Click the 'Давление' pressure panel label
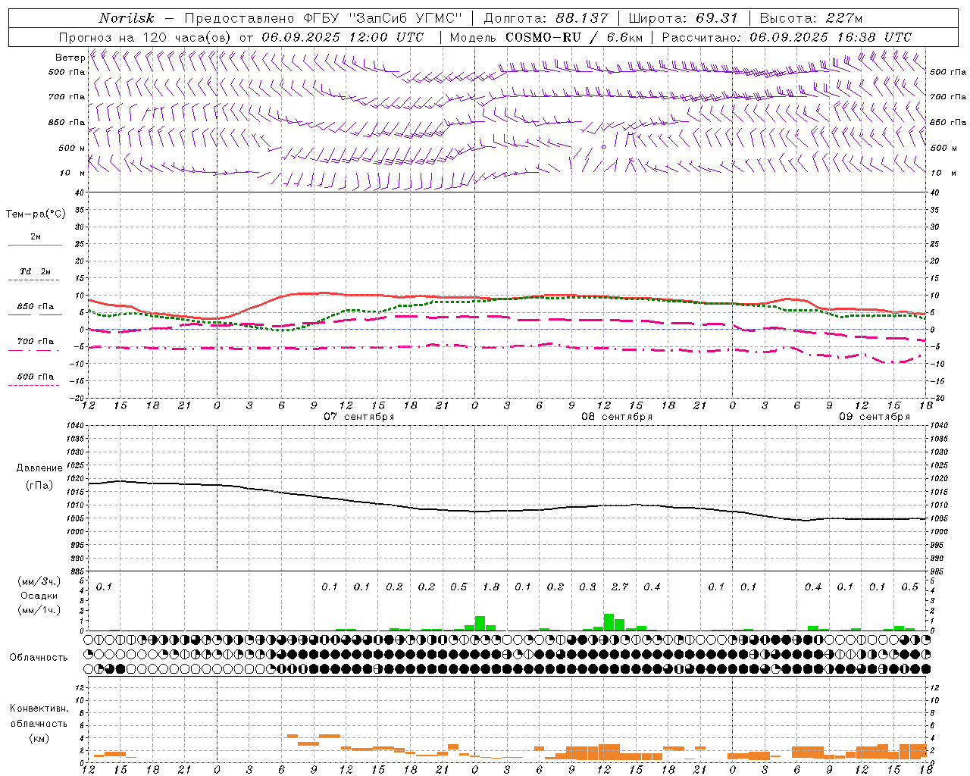Screen dimensions: 970x776 (39, 468)
